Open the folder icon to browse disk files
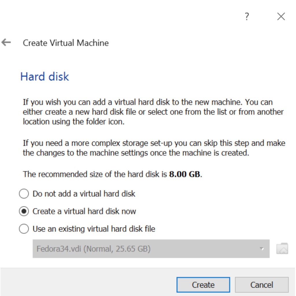296x296 pixels. 282,249
